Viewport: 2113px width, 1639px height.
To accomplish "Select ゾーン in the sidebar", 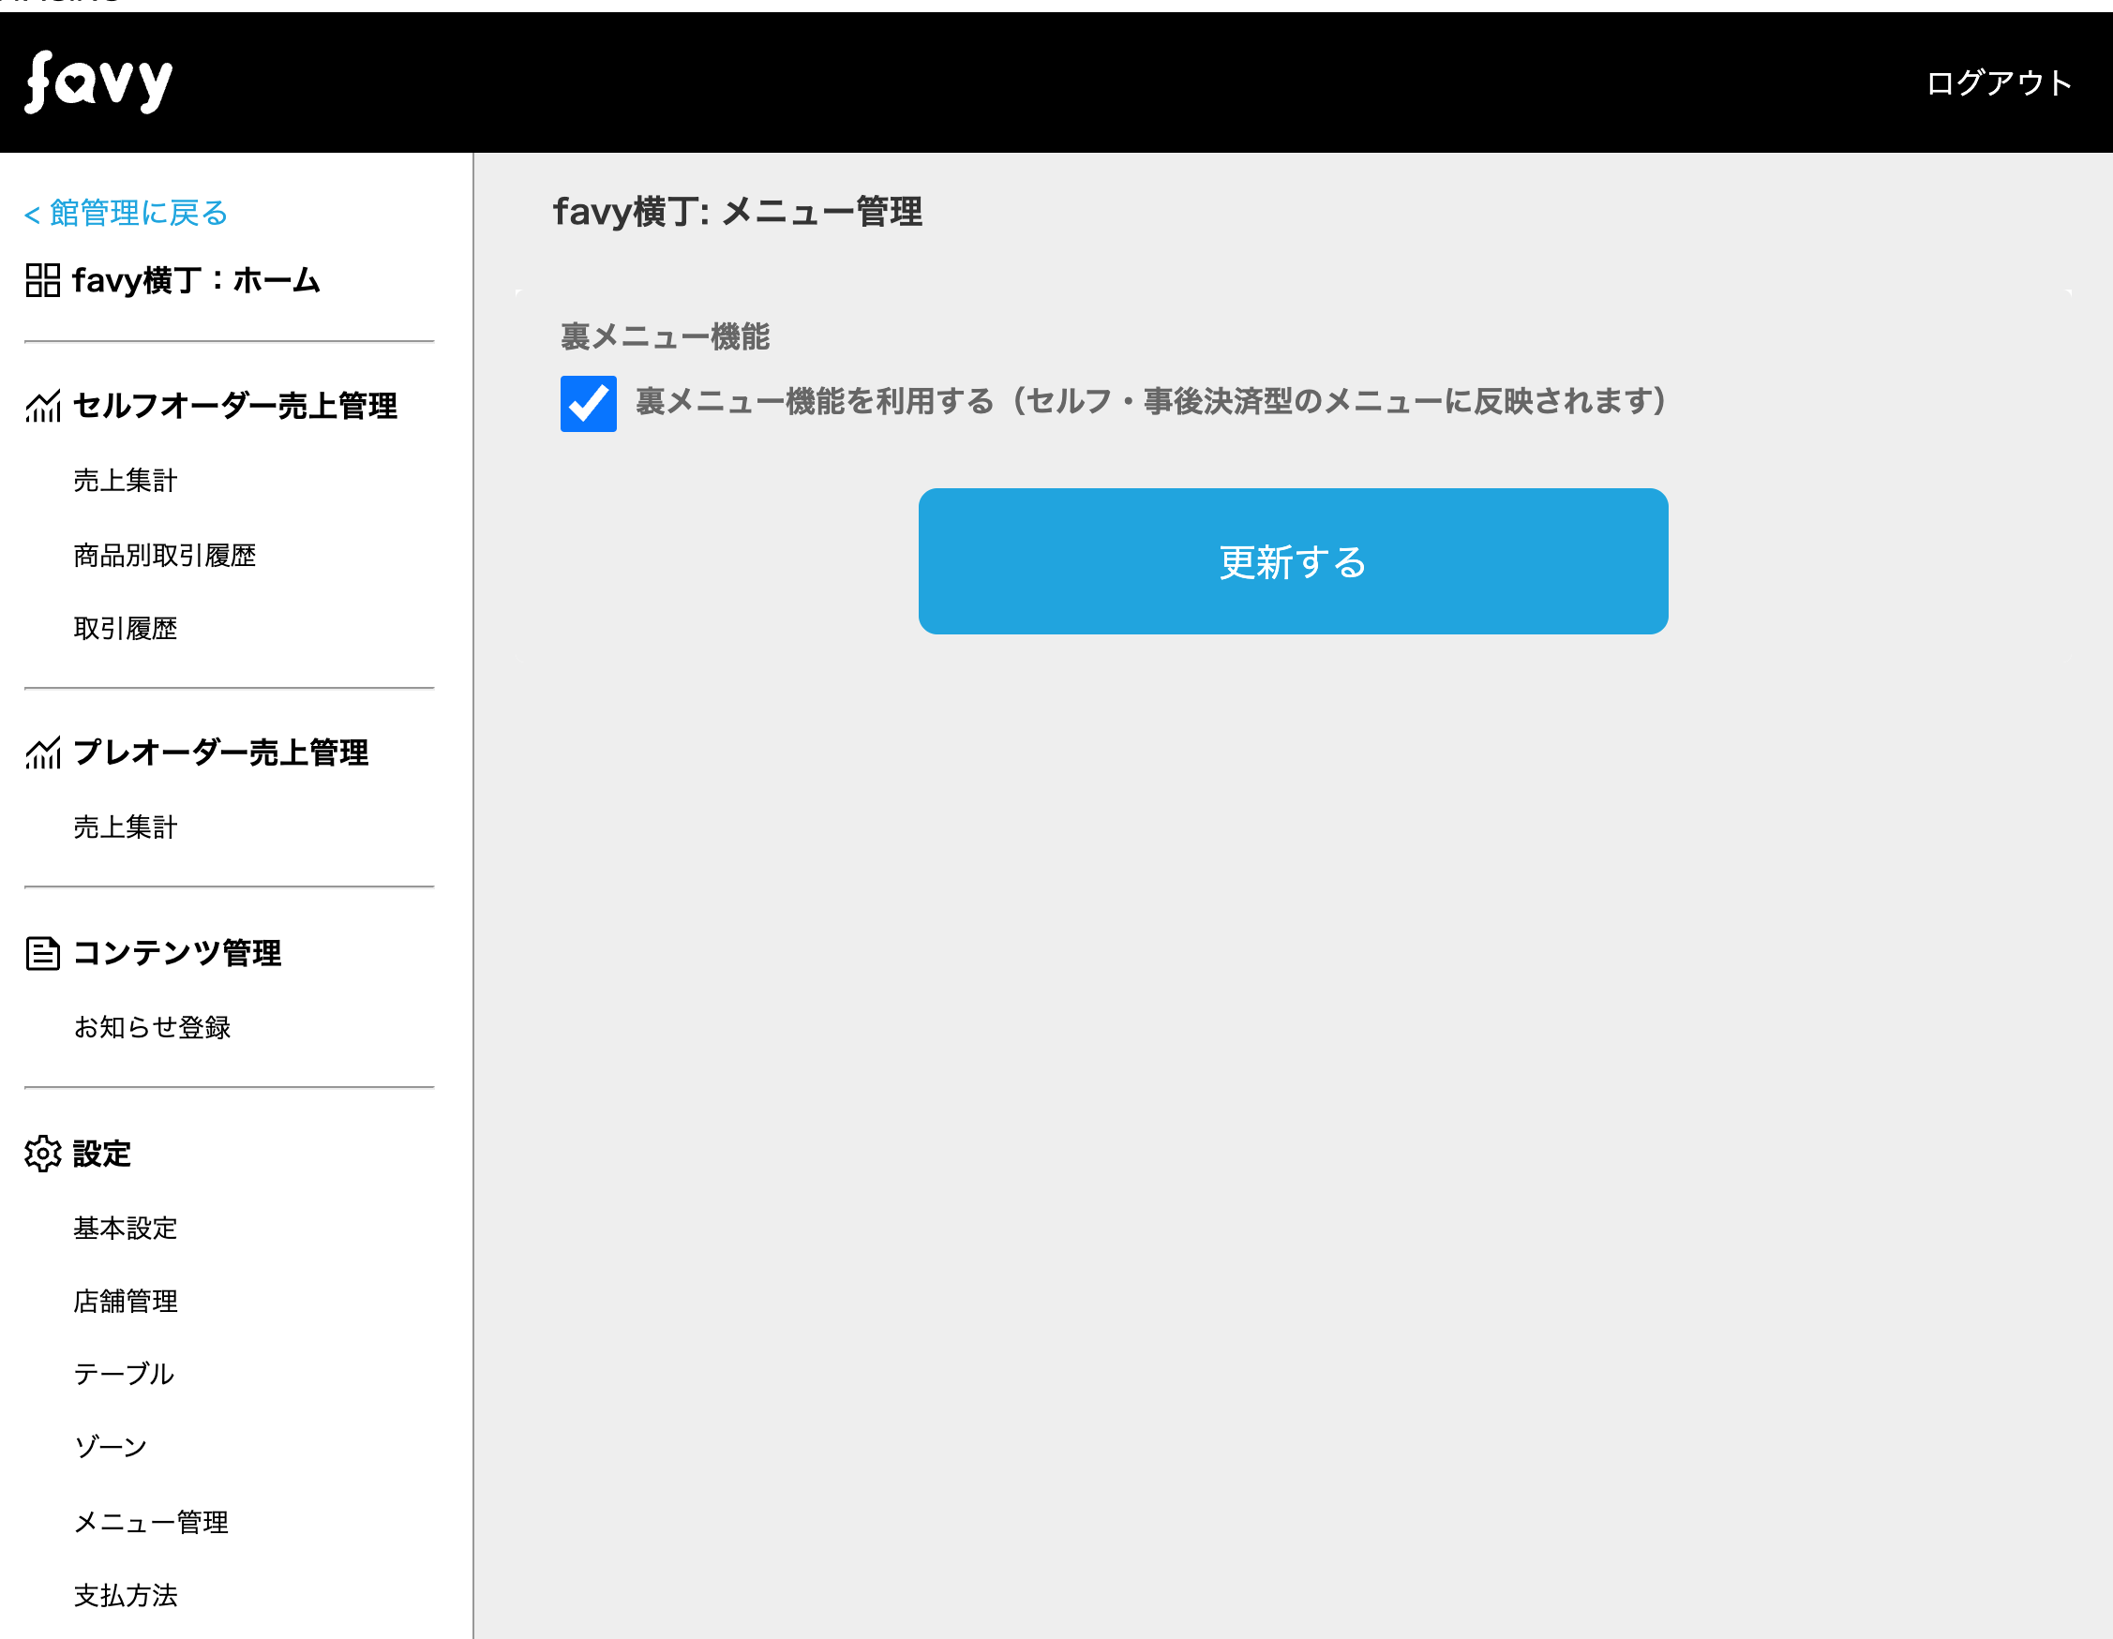I will [x=111, y=1448].
